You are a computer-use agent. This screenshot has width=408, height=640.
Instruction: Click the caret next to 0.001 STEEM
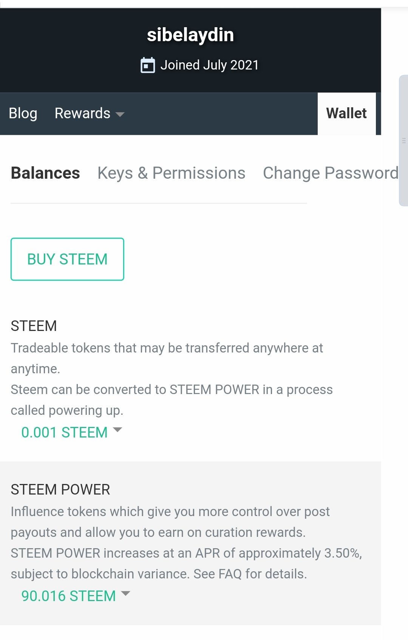(117, 430)
